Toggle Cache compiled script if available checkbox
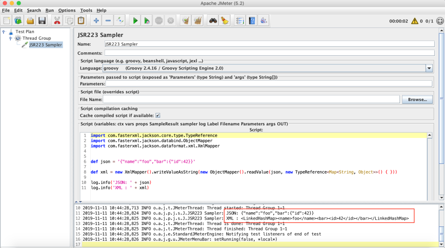The width and height of the screenshot is (445, 248). click(x=158, y=115)
